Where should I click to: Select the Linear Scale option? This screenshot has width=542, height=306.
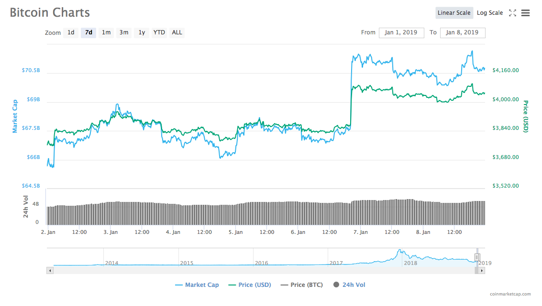point(454,13)
